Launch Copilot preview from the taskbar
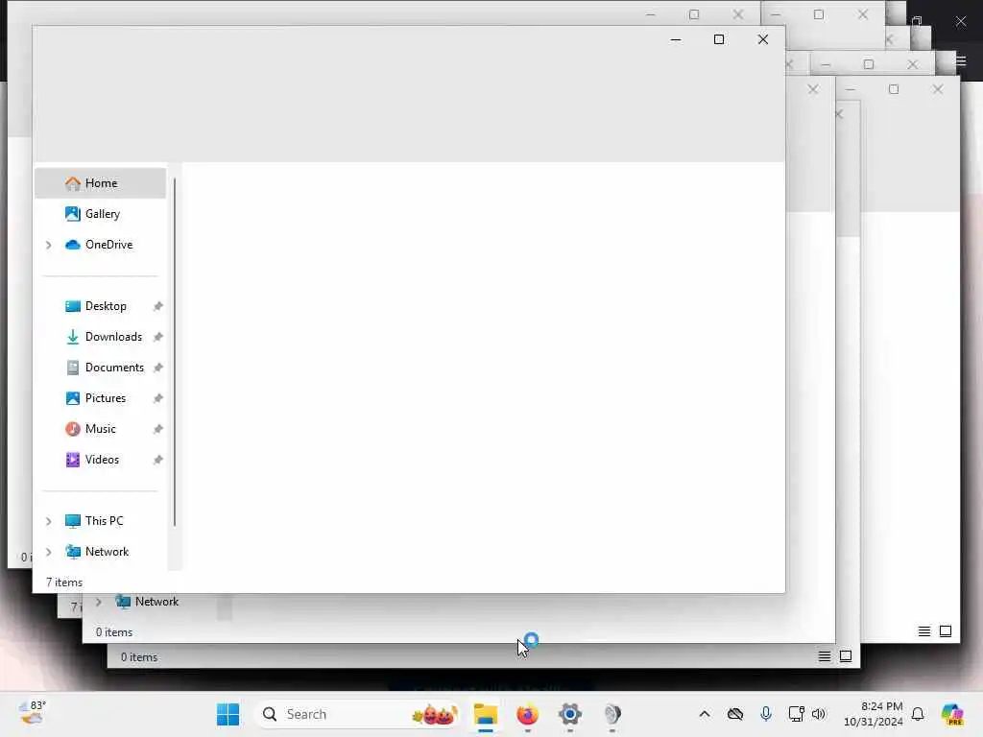This screenshot has width=983, height=737. 952,714
